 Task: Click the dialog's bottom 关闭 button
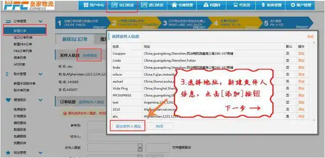159,127
